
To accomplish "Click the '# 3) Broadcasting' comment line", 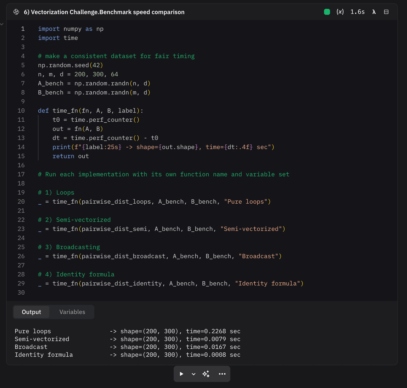I will pyautogui.click(x=69, y=247).
